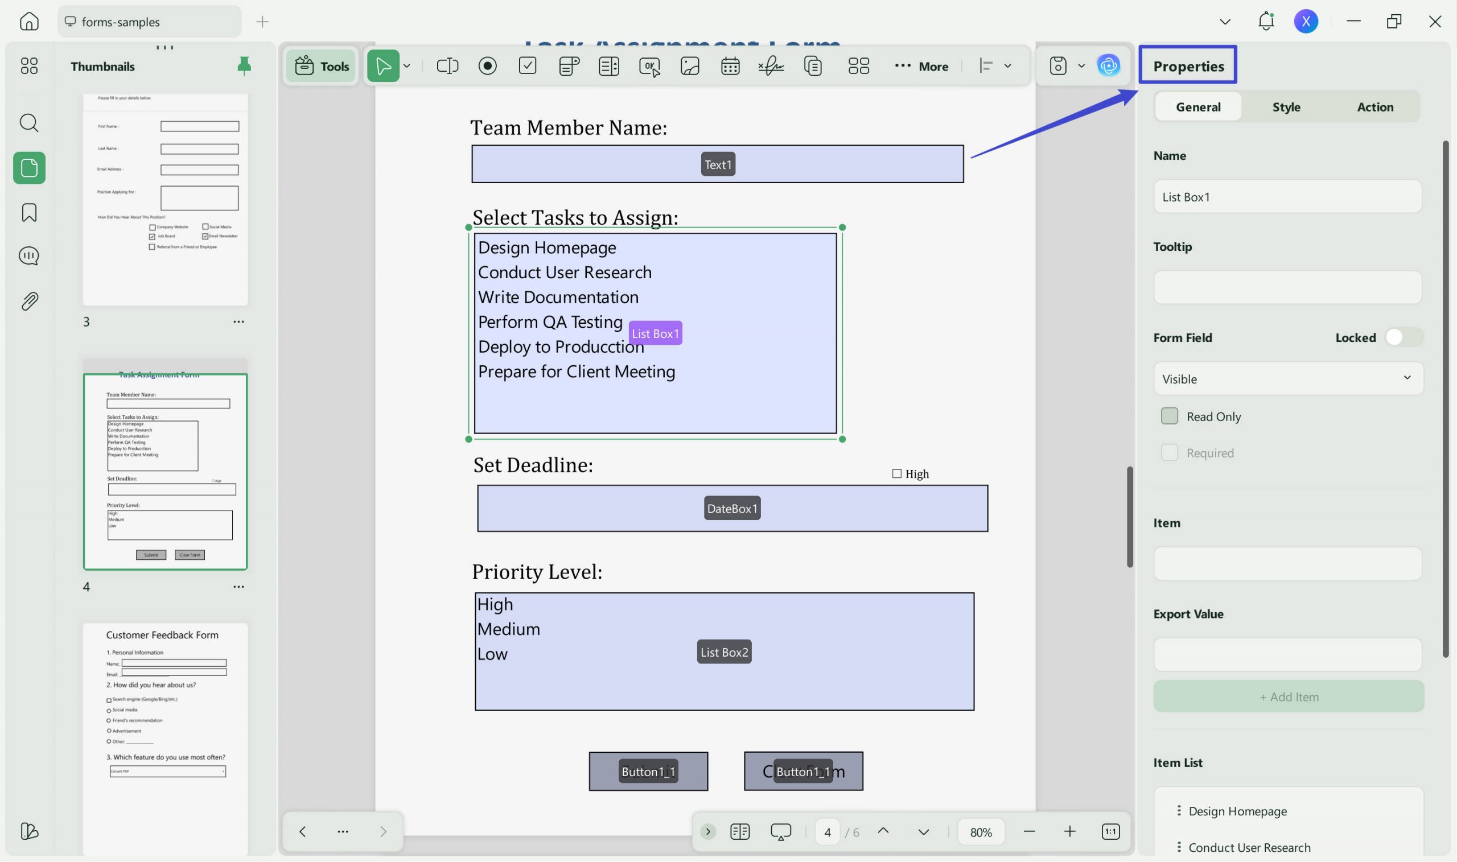1457x862 pixels.
Task: Open the Attachments paperclip icon
Action: point(29,301)
